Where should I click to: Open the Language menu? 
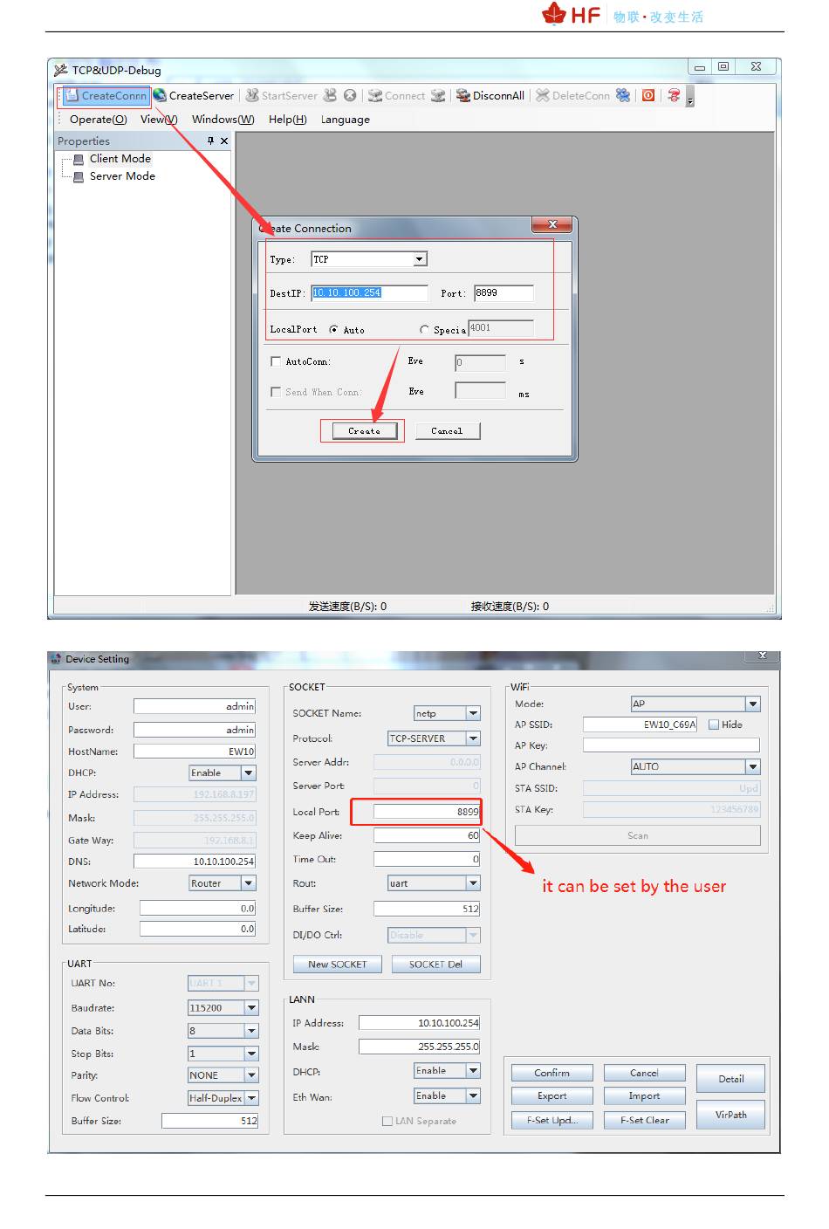(345, 120)
